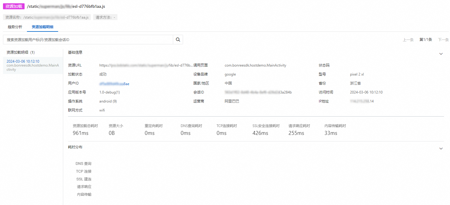This screenshot has width=450, height=205.
Task: Click the 资源加载总耗时 value 961ms
Action: click(x=81, y=133)
